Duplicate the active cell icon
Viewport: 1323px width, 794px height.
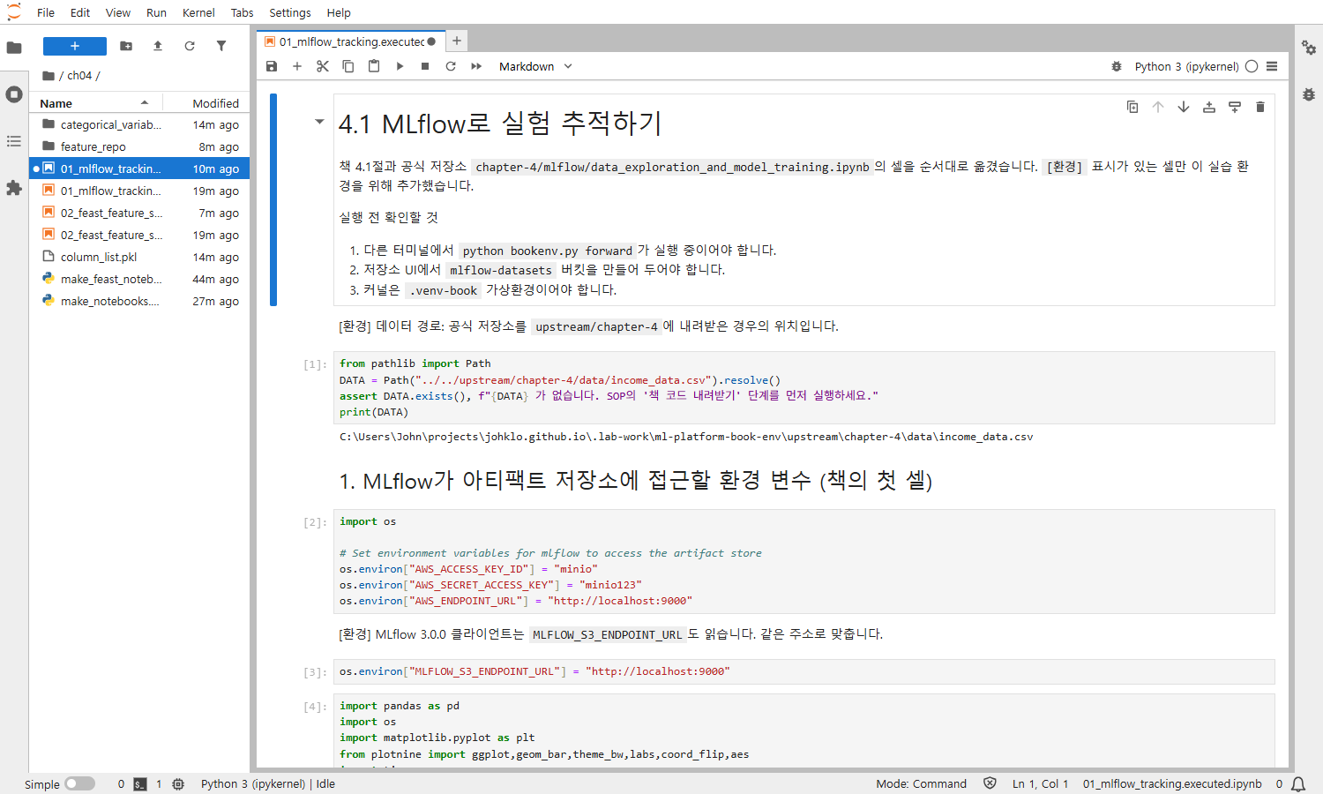point(1132,107)
